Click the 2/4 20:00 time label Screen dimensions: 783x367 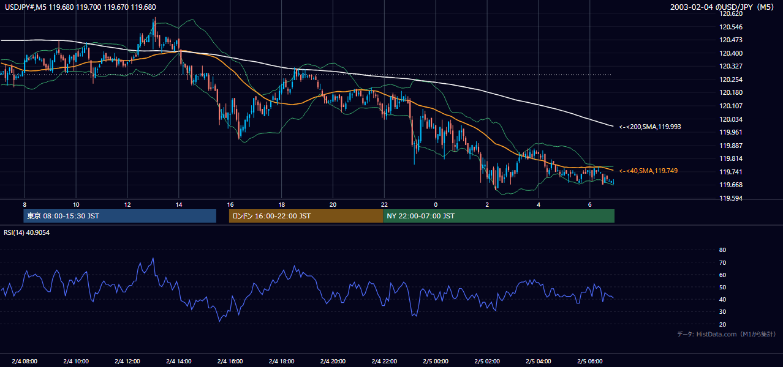333,361
